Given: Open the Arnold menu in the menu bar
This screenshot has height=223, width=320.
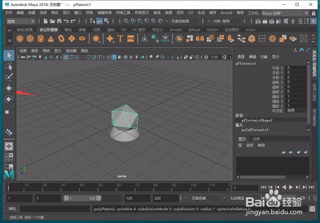Looking at the screenshot, I should click(x=226, y=13).
